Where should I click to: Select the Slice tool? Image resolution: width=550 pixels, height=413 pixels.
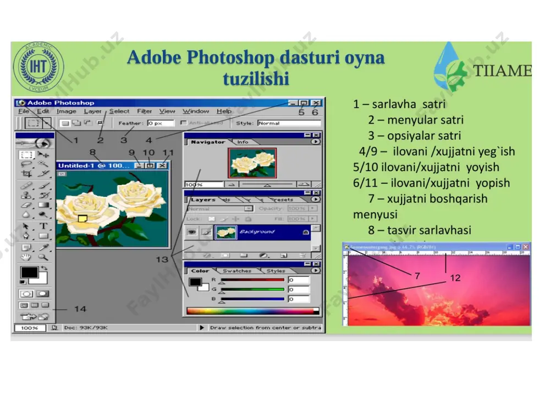click(x=43, y=173)
